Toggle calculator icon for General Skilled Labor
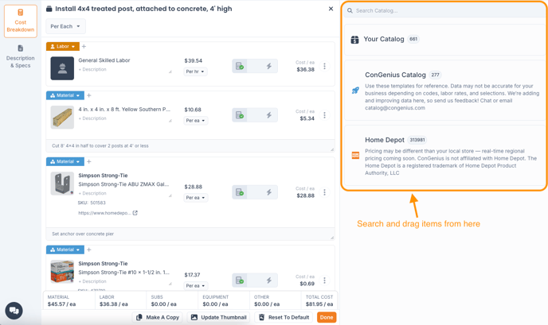The image size is (548, 325). [x=240, y=66]
